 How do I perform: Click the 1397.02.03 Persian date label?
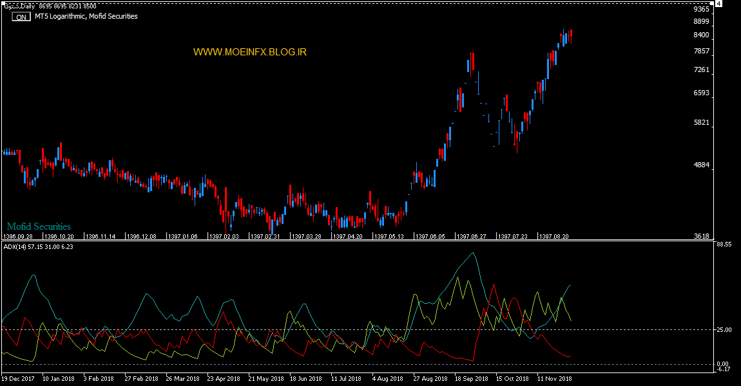[x=224, y=236]
